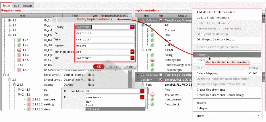Switch to the Run tab

17,6
